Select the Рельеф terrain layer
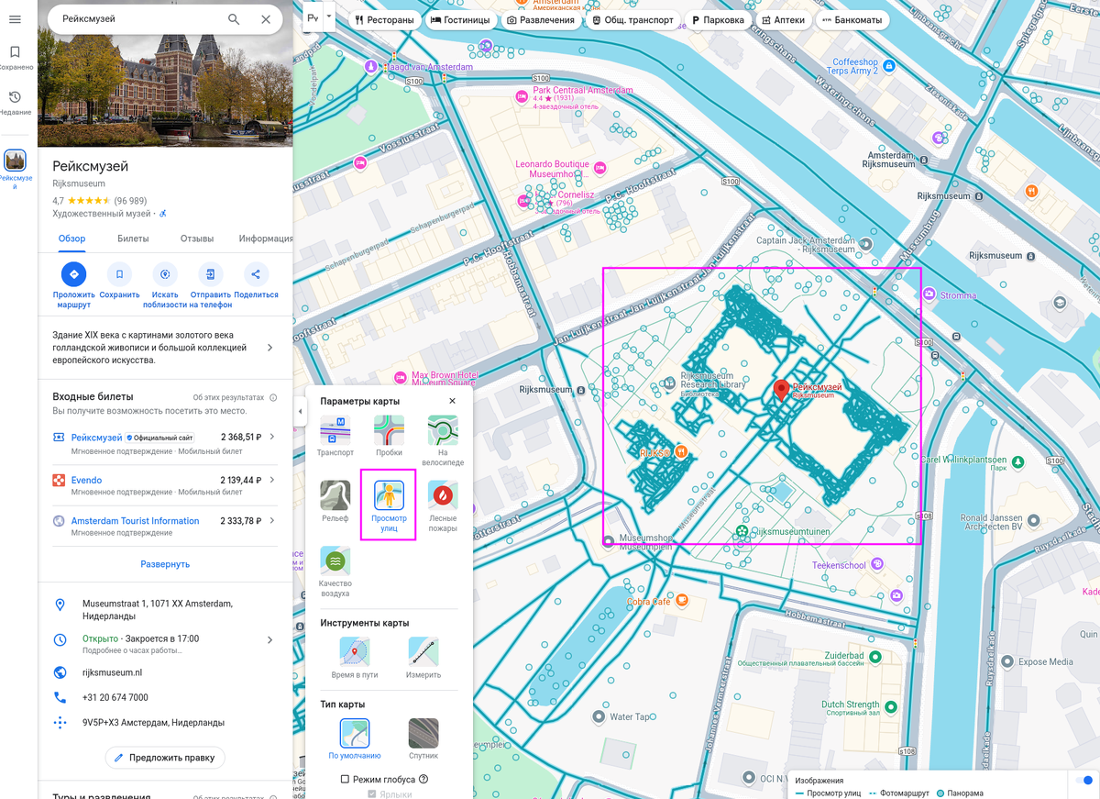 [335, 501]
